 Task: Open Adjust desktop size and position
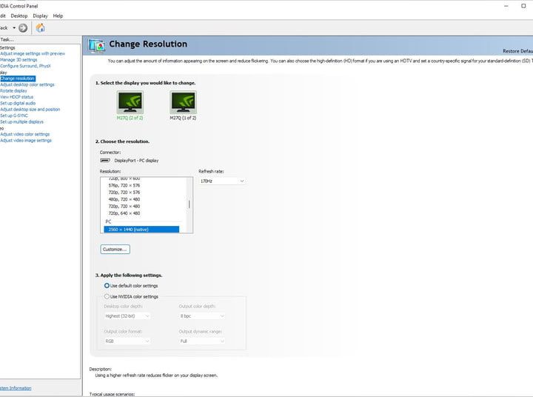point(30,110)
